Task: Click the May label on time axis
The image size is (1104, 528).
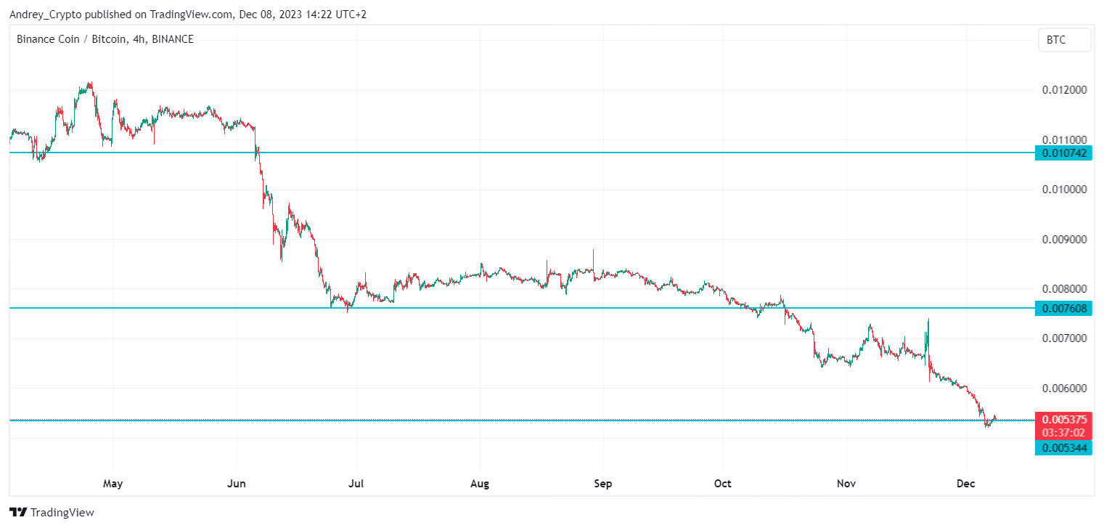Action: [x=113, y=483]
